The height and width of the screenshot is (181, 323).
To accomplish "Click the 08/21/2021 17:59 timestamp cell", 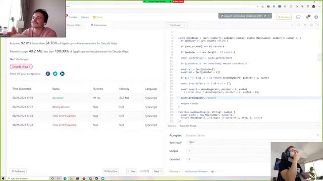I will pos(23,98).
